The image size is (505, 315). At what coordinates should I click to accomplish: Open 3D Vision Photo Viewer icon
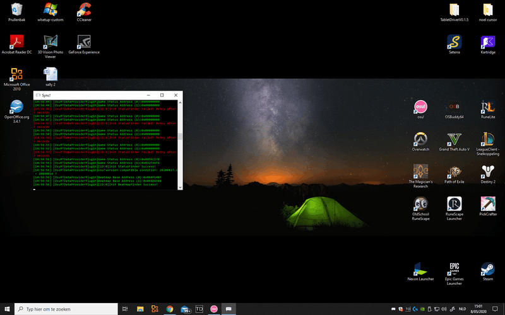tap(50, 47)
